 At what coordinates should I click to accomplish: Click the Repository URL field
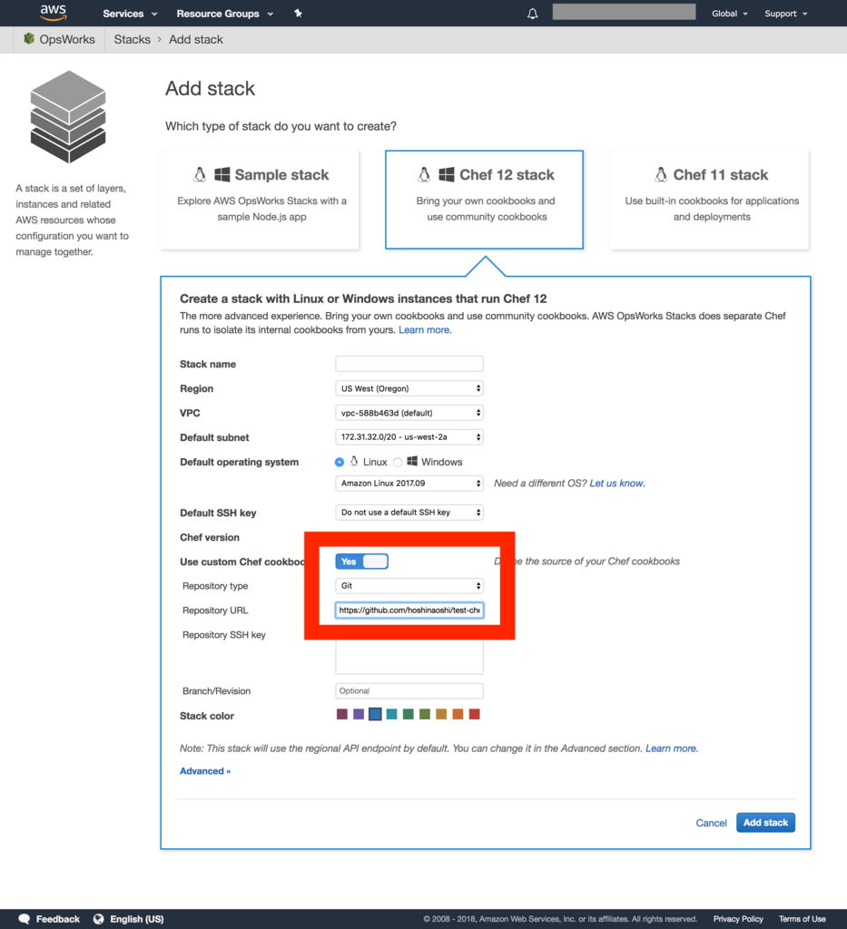tap(409, 611)
